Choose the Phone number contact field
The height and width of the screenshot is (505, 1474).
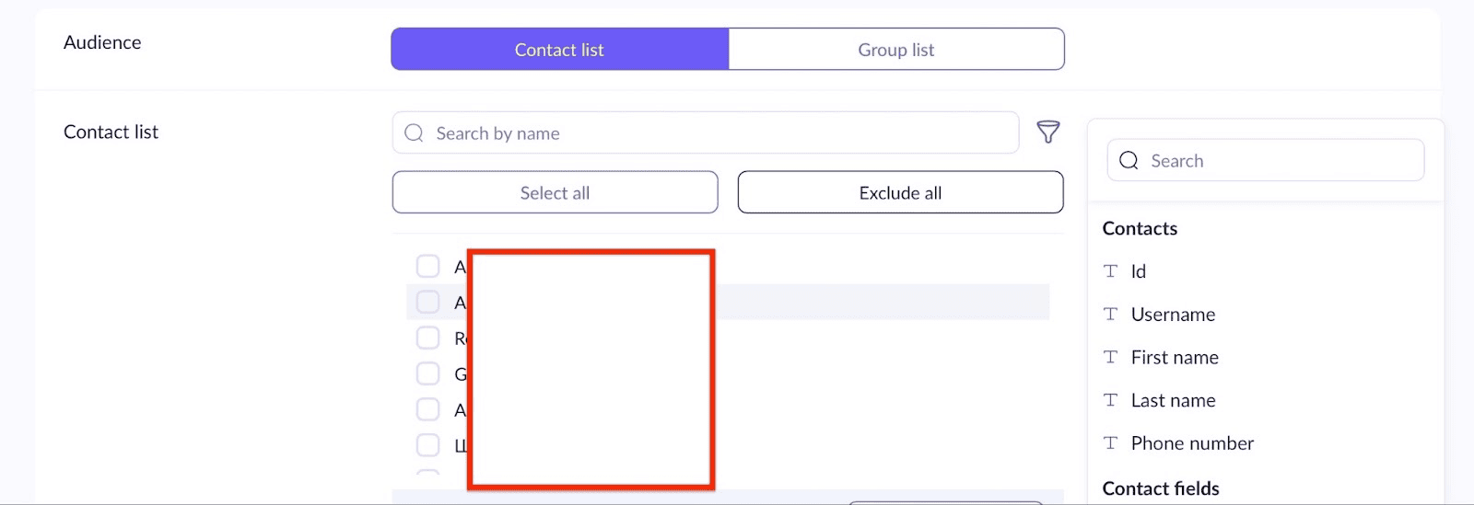tap(1192, 443)
